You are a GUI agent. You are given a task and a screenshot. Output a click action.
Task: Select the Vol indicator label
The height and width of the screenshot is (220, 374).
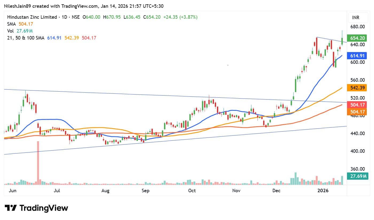click(x=10, y=31)
